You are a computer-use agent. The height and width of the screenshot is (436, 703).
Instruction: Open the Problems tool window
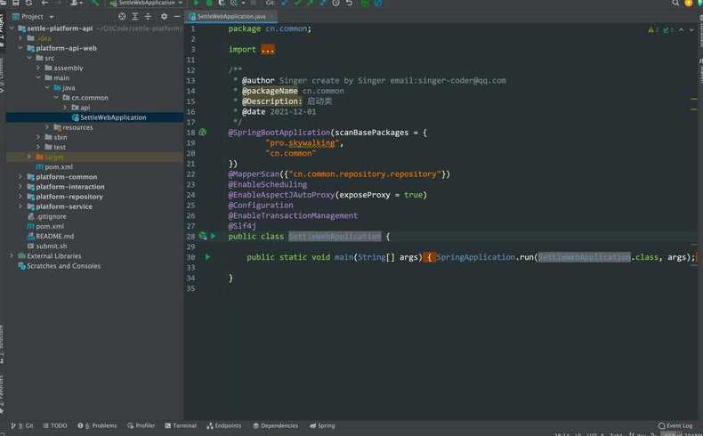point(97,425)
